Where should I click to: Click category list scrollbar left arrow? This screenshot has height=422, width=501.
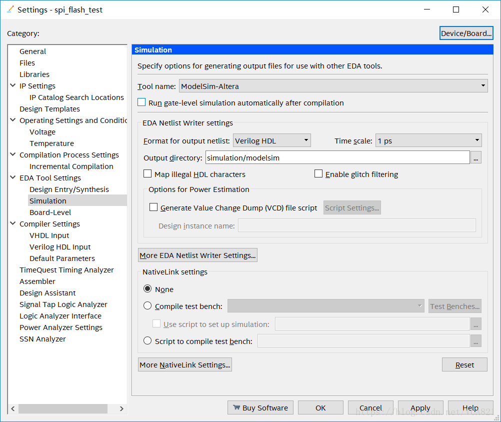click(13, 408)
